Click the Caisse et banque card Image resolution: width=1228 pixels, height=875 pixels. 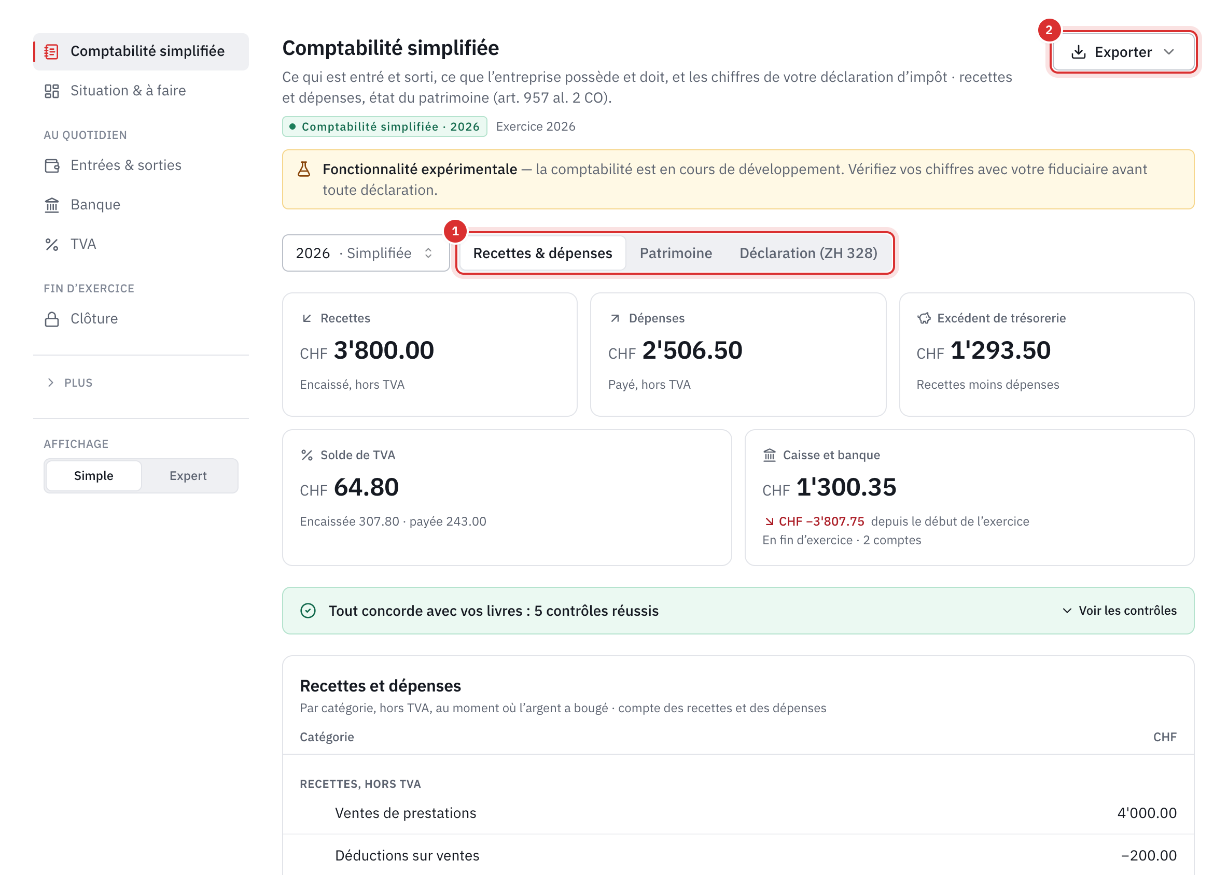969,497
